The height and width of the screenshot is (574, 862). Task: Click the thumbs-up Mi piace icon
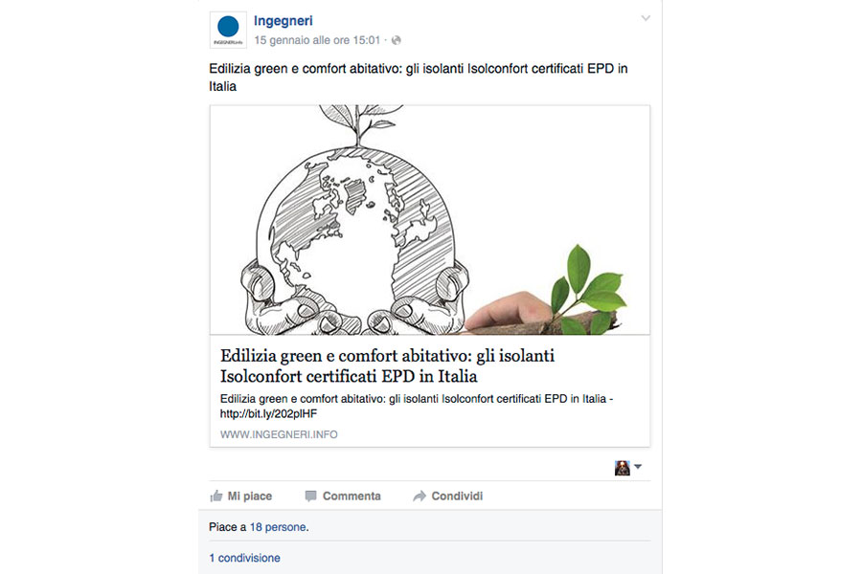pos(216,496)
